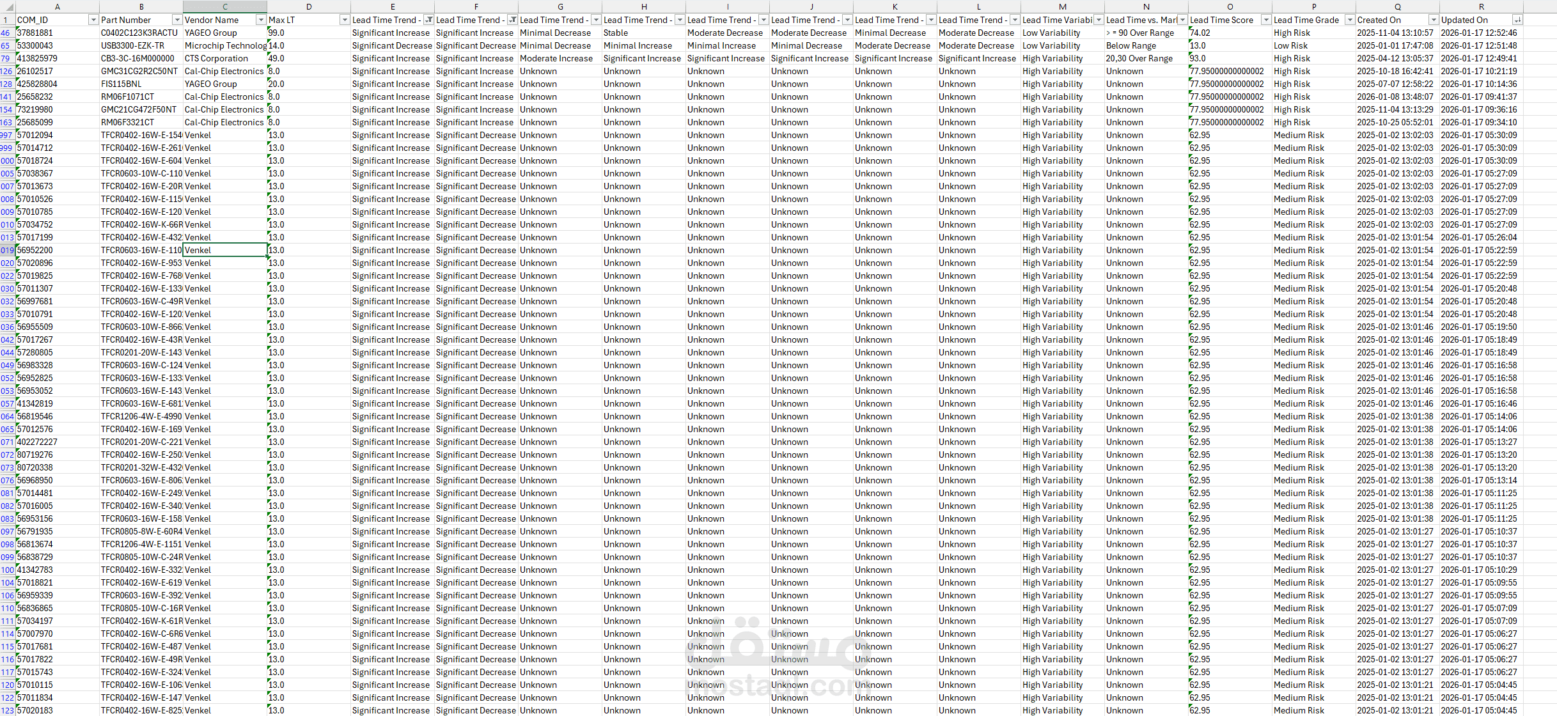Open the Created On filter dropdown
The image size is (1557, 716).
pos(1433,20)
